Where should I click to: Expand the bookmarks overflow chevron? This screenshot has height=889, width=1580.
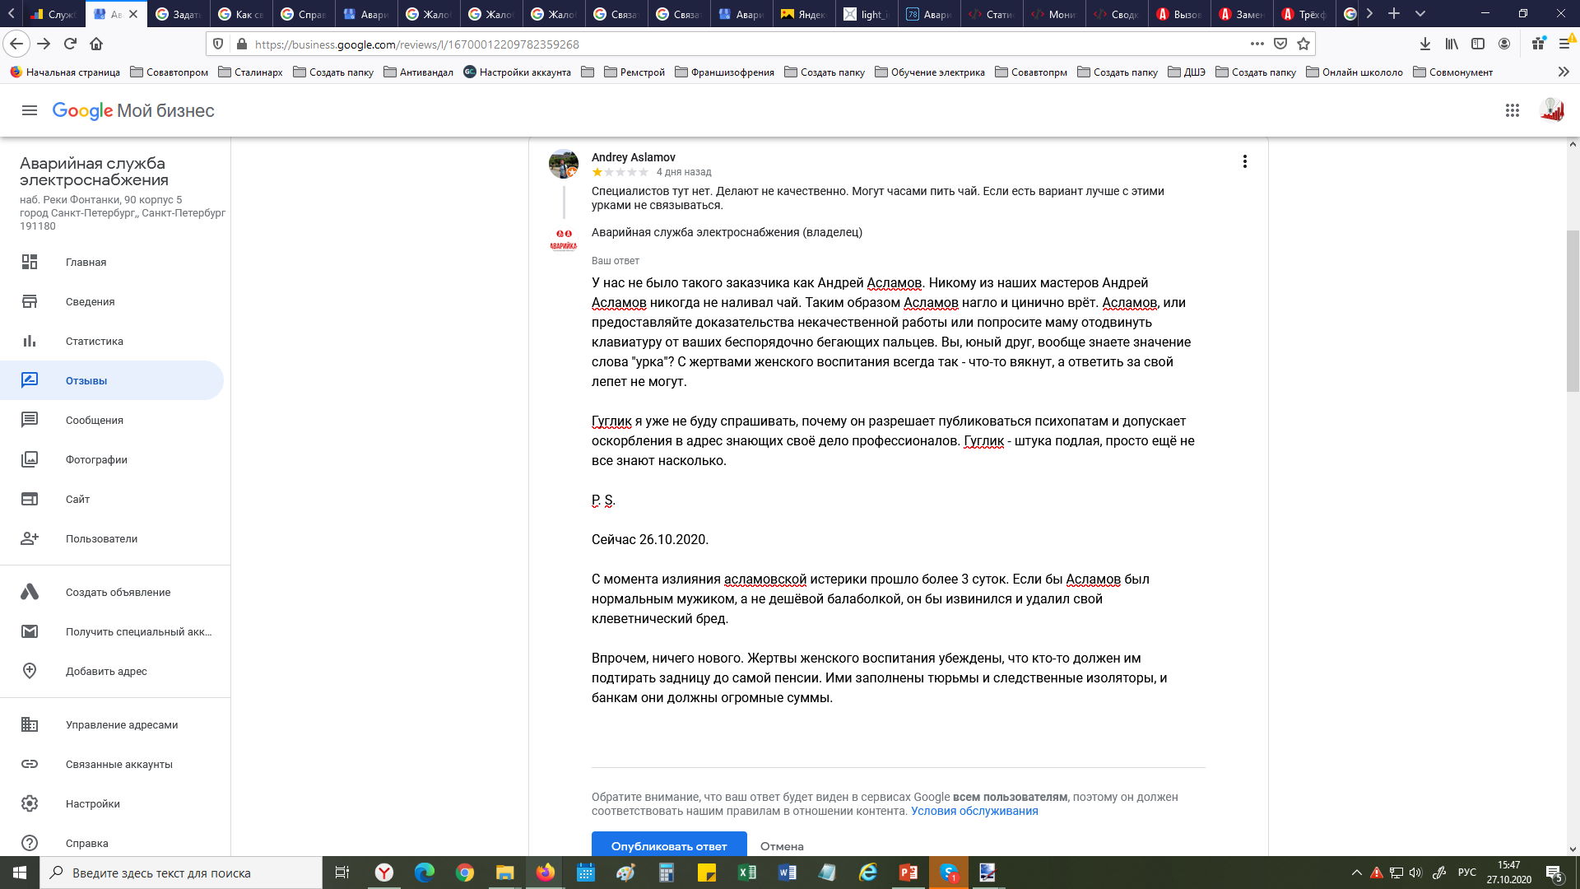1563,72
